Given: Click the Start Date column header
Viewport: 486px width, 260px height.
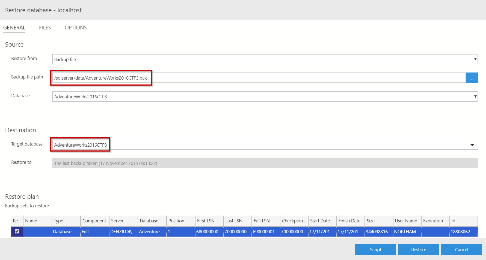Looking at the screenshot, I should (x=322, y=221).
